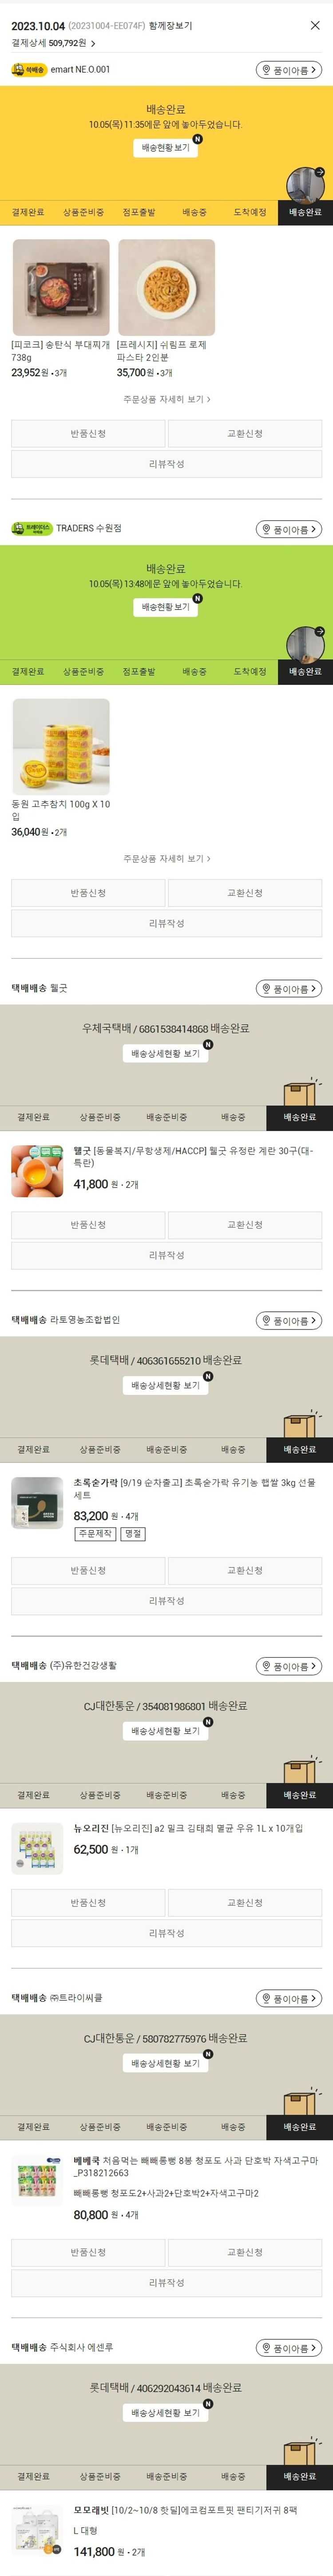
Task: Open the 쉬림프 로제 파스타 product image
Action: click(x=166, y=287)
